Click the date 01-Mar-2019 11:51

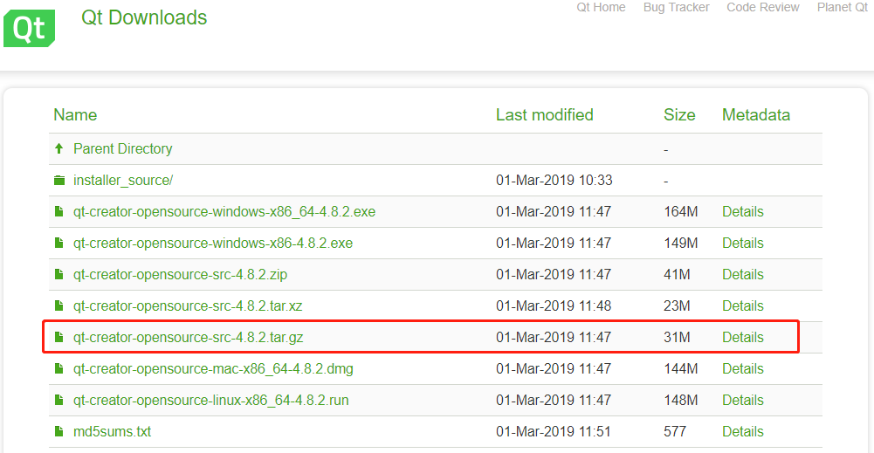[554, 432]
